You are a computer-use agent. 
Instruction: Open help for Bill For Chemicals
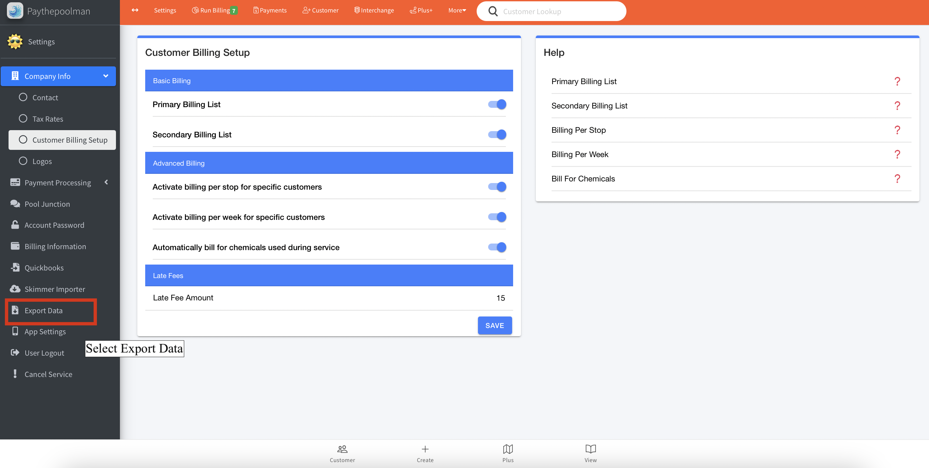click(x=897, y=178)
